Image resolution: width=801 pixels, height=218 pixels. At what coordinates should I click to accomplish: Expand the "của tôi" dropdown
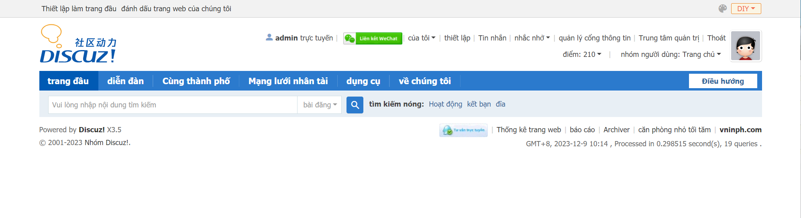click(x=421, y=38)
